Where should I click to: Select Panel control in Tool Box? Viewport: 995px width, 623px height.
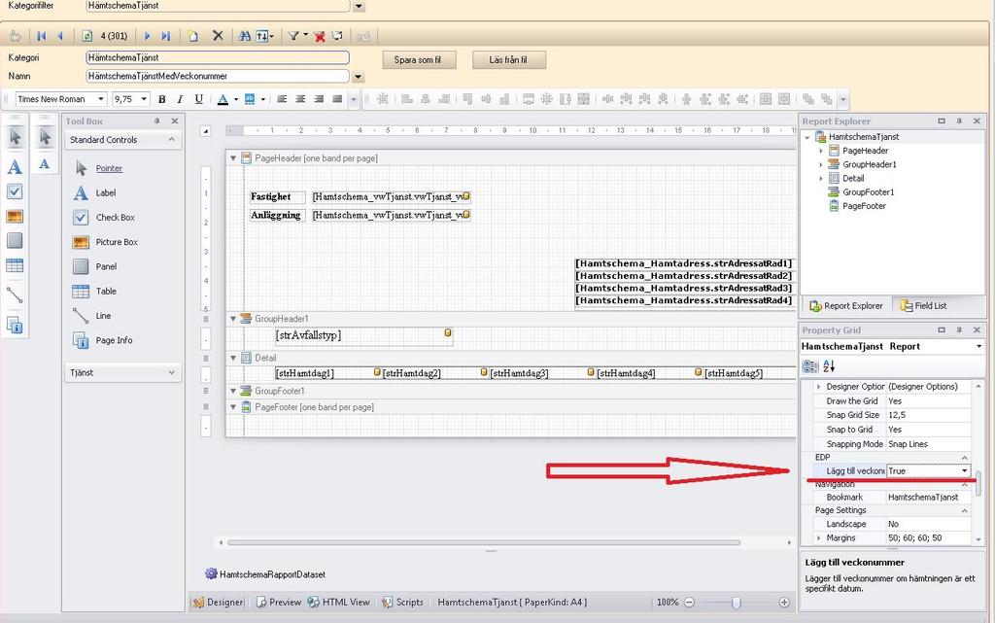106,266
